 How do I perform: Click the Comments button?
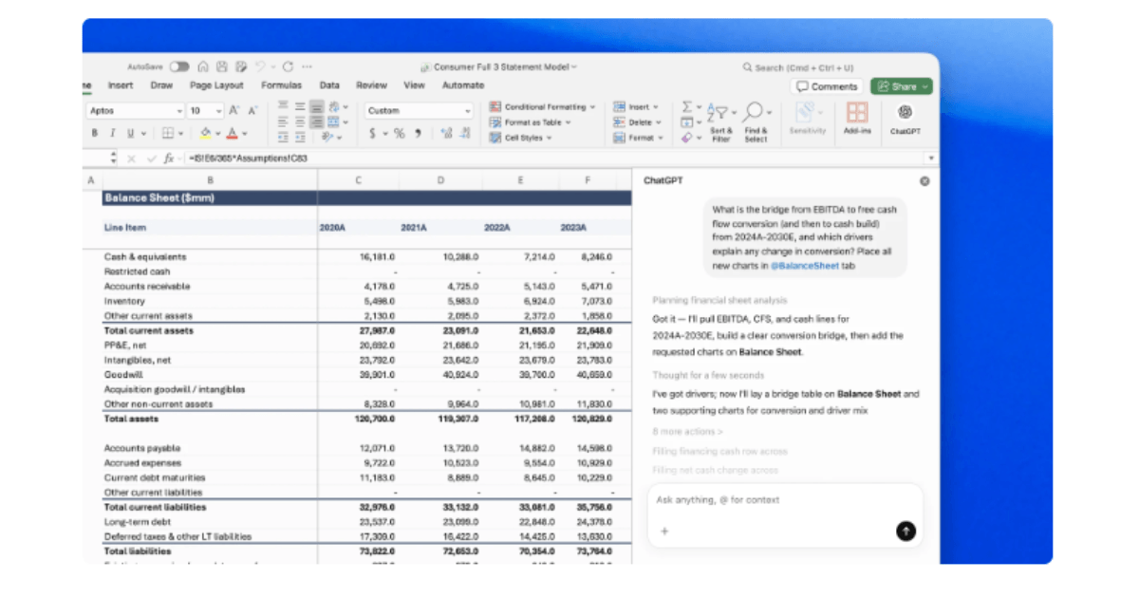click(827, 86)
